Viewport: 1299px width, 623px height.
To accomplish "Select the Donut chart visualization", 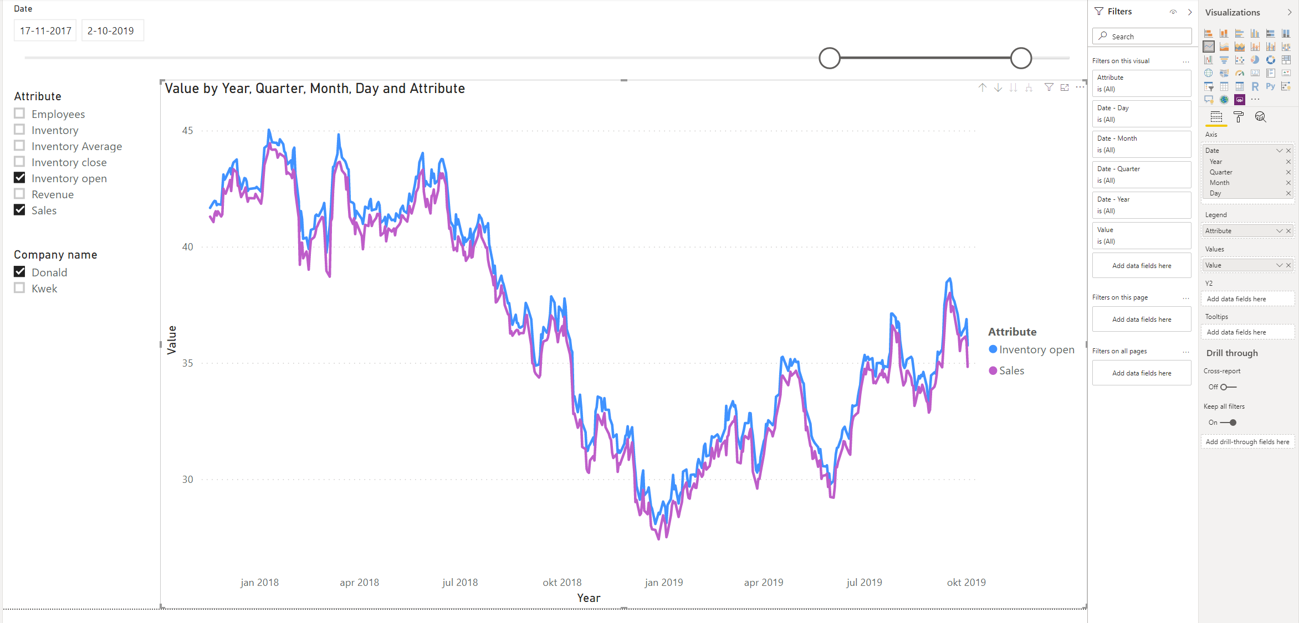I will tap(1271, 60).
